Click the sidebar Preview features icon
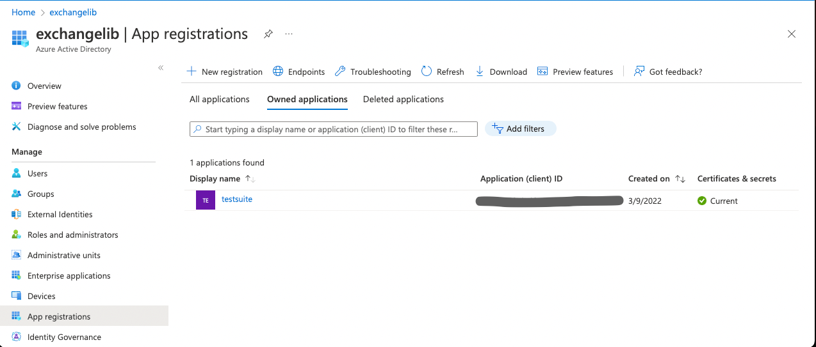816x347 pixels. (16, 106)
